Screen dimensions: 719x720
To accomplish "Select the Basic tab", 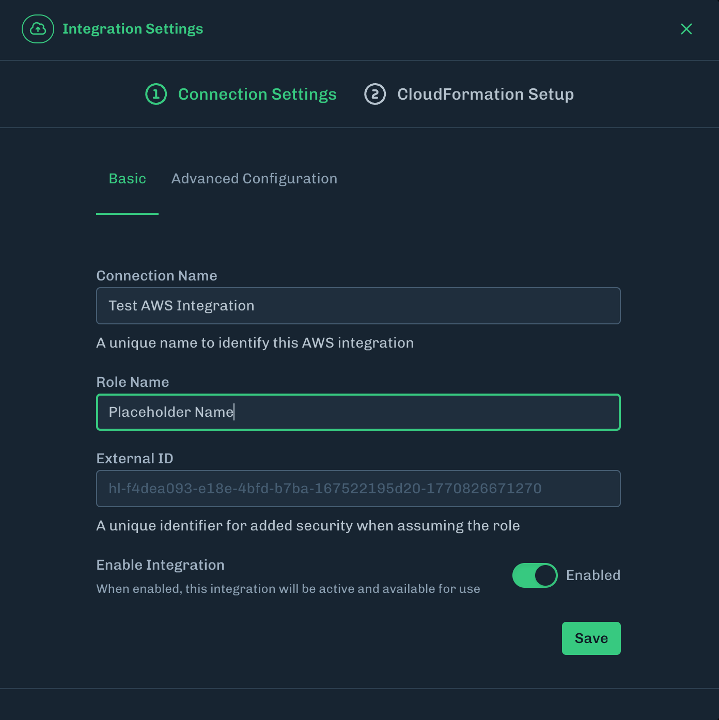I will click(x=127, y=179).
